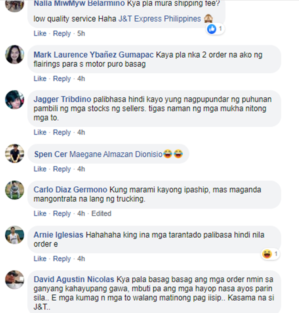
Task: Open Carlo Diaz Germono's avatar
Action: coord(15,190)
